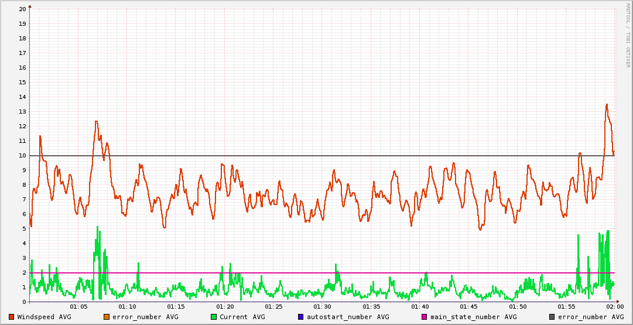
Task: Click the red arrow ending the x-axis
Action: coord(618,302)
